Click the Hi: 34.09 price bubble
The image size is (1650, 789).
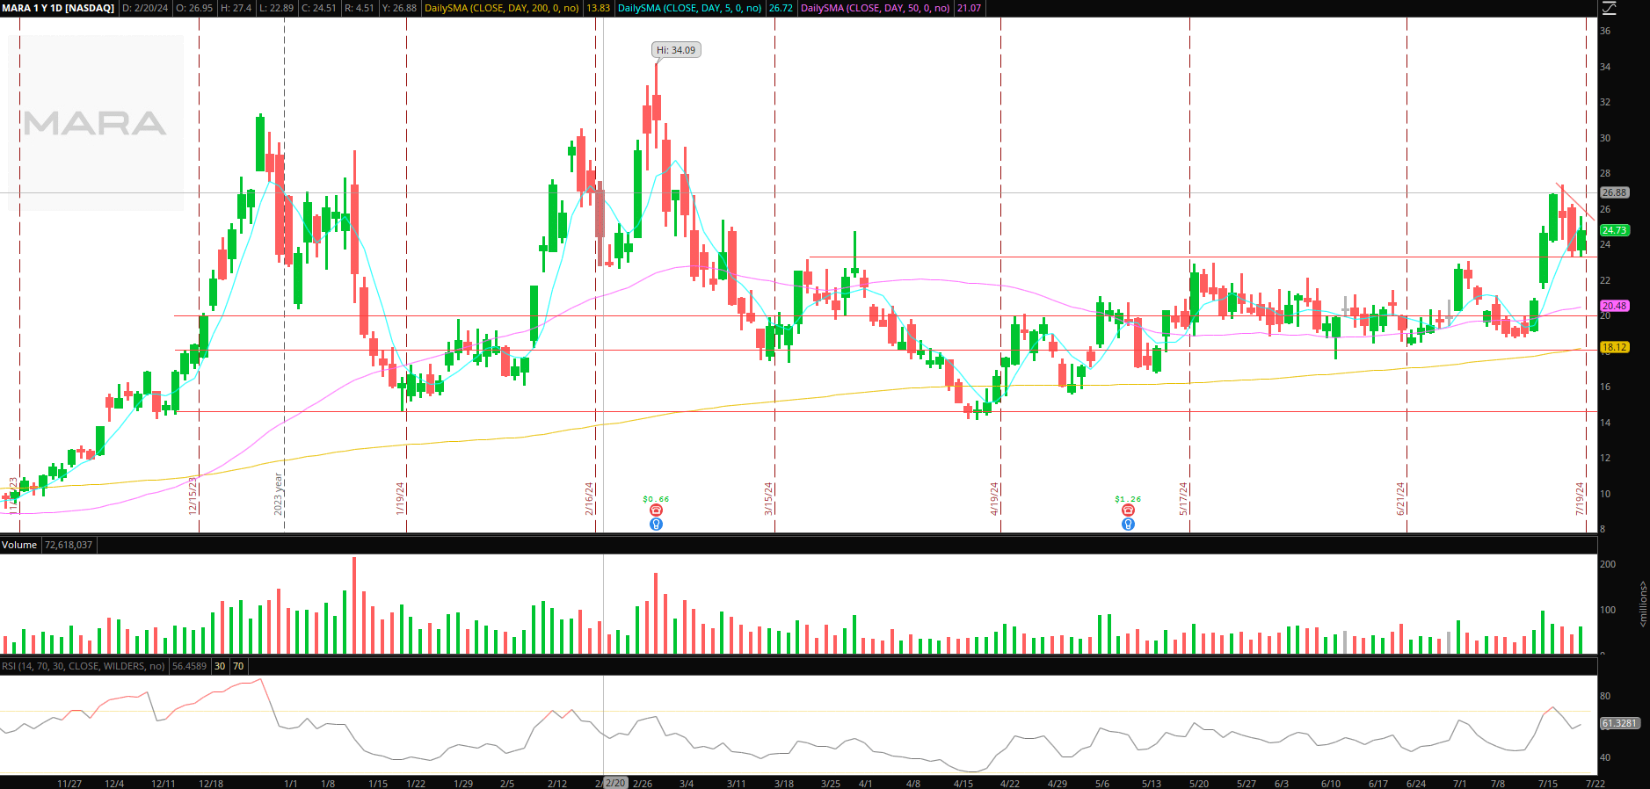pos(676,50)
